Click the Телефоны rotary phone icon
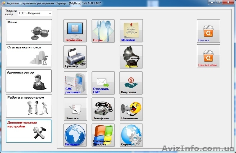Viewport: 236px width, 153px height. 103,109
